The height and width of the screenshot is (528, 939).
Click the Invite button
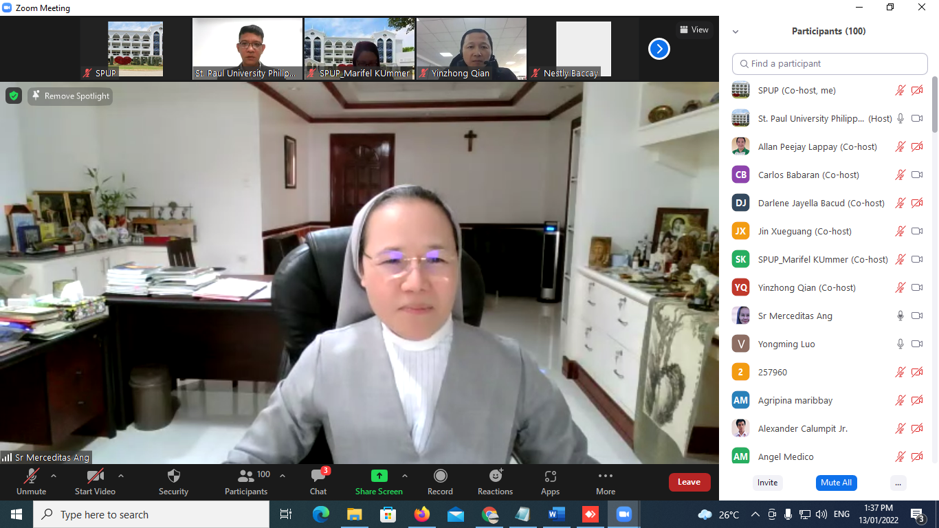(x=768, y=483)
